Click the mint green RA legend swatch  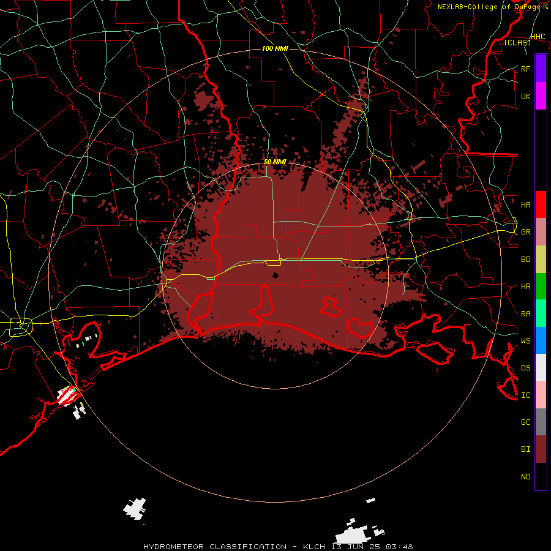(x=541, y=313)
